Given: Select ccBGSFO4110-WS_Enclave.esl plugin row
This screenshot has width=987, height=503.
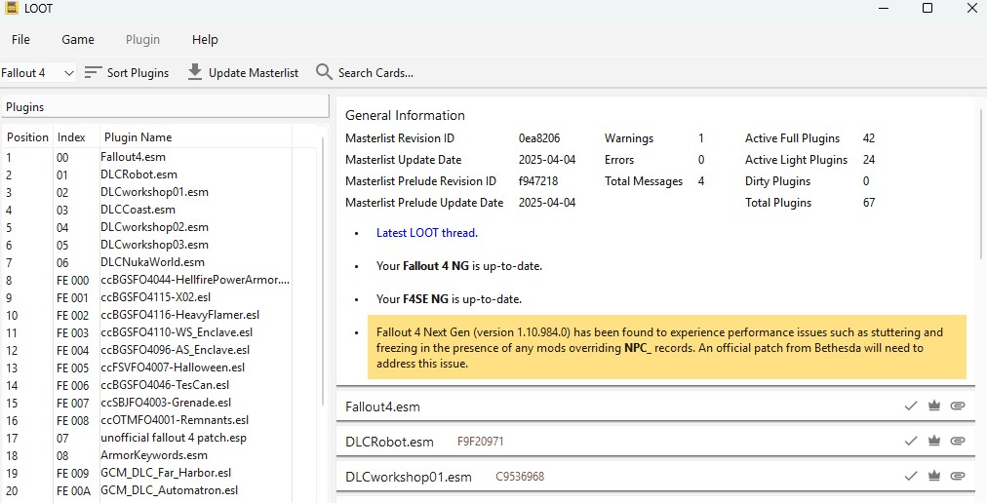Looking at the screenshot, I should [147, 332].
